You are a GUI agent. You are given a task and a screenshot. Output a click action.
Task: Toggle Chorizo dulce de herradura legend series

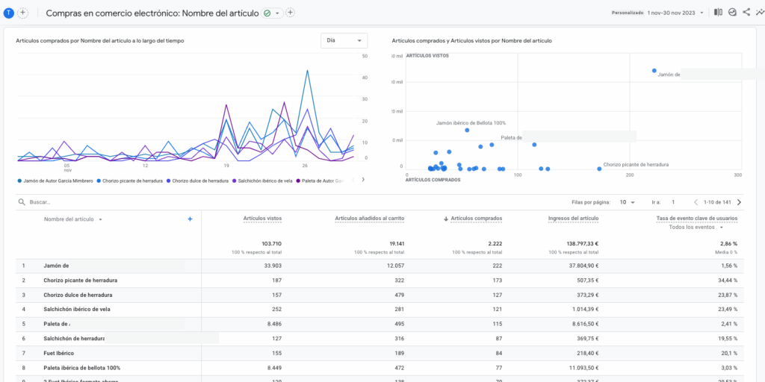[199, 181]
